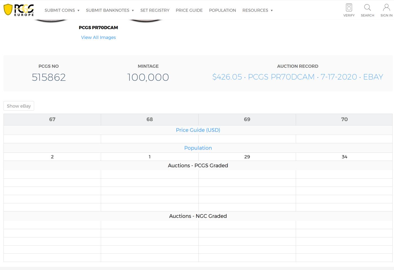Image resolution: width=394 pixels, height=270 pixels.
Task: Click the View All Images link
Action: click(98, 37)
